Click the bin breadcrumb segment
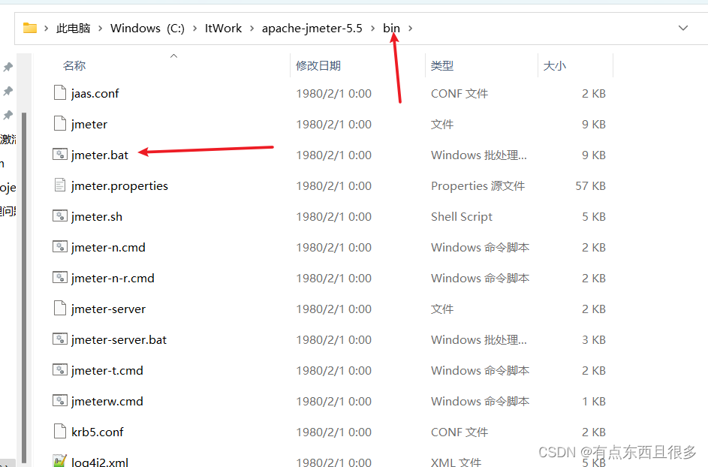Screen dimensions: 708x467 click(391, 29)
